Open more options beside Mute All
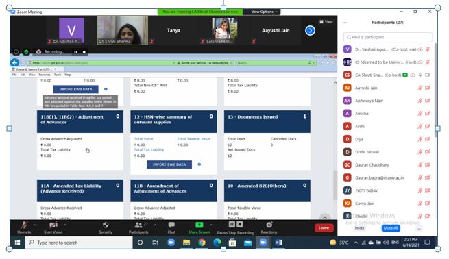 [420, 228]
